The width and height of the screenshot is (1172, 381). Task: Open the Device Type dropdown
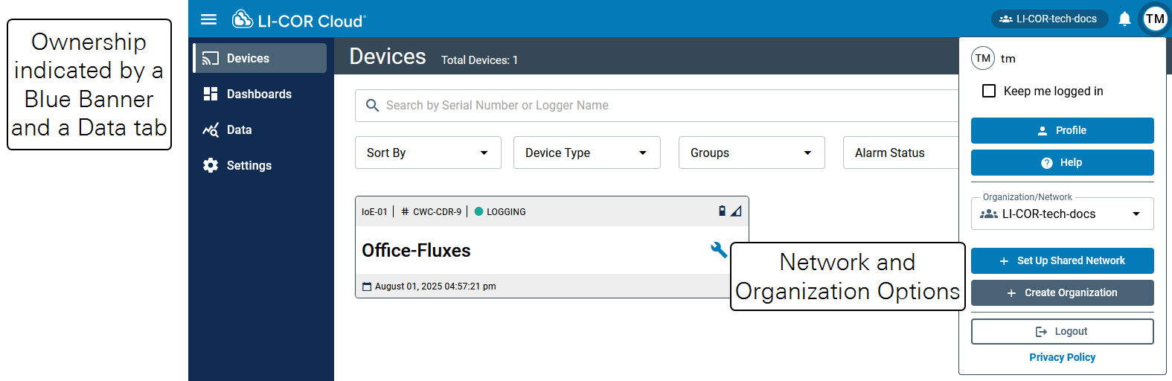pos(586,153)
